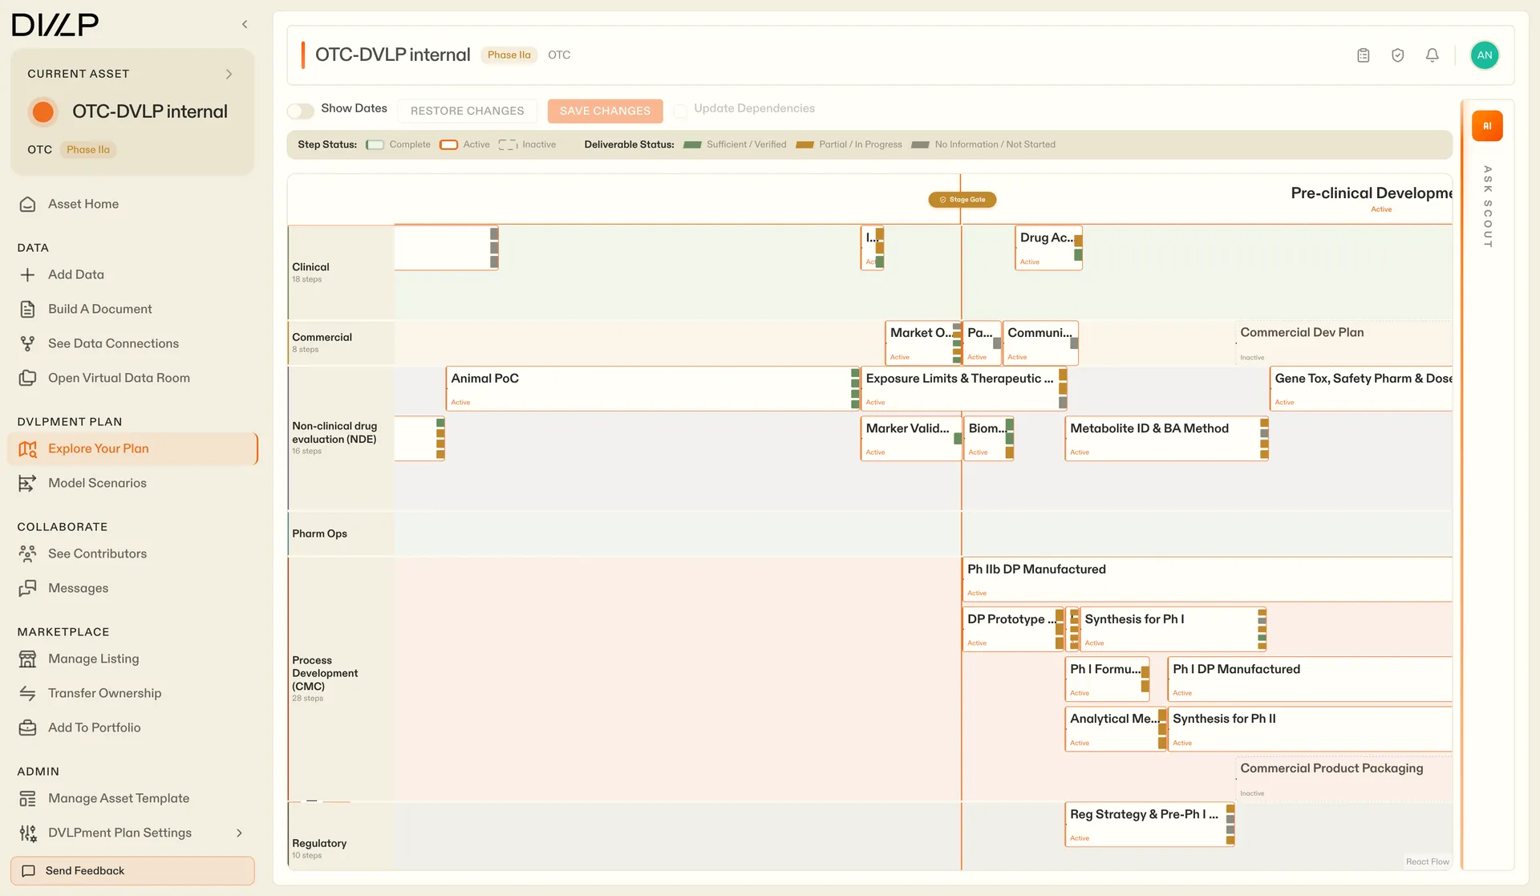The image size is (1540, 896).
Task: Select the Ph IIb DP Manufactured step
Action: pos(1208,580)
